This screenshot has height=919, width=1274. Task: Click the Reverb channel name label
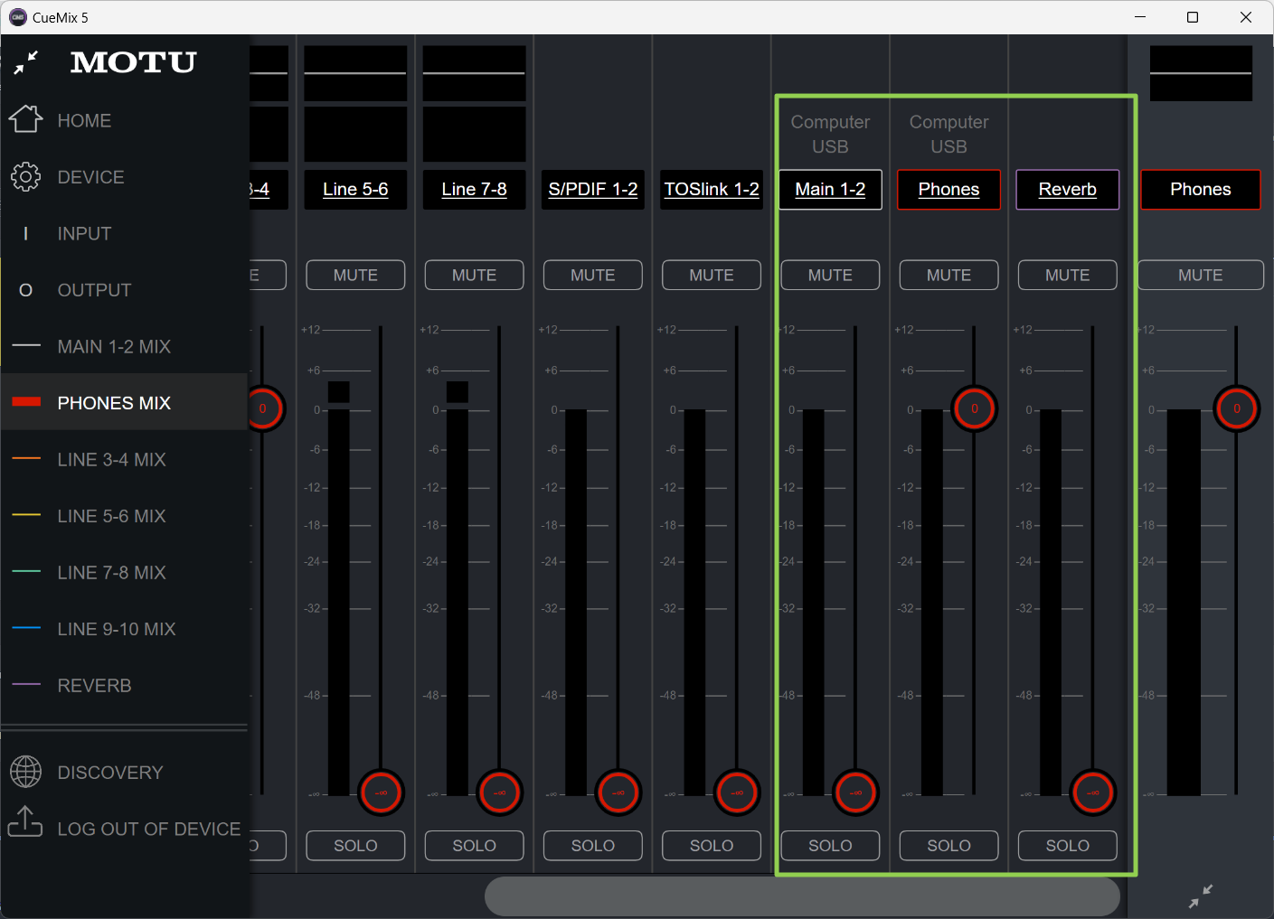tap(1068, 190)
